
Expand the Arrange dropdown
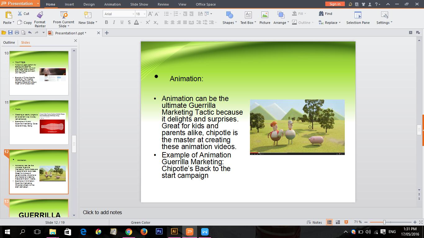pos(288,22)
